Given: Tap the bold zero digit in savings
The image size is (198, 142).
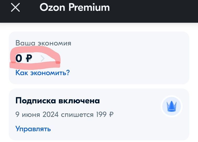Looking at the screenshot, I should pyautogui.click(x=19, y=58).
